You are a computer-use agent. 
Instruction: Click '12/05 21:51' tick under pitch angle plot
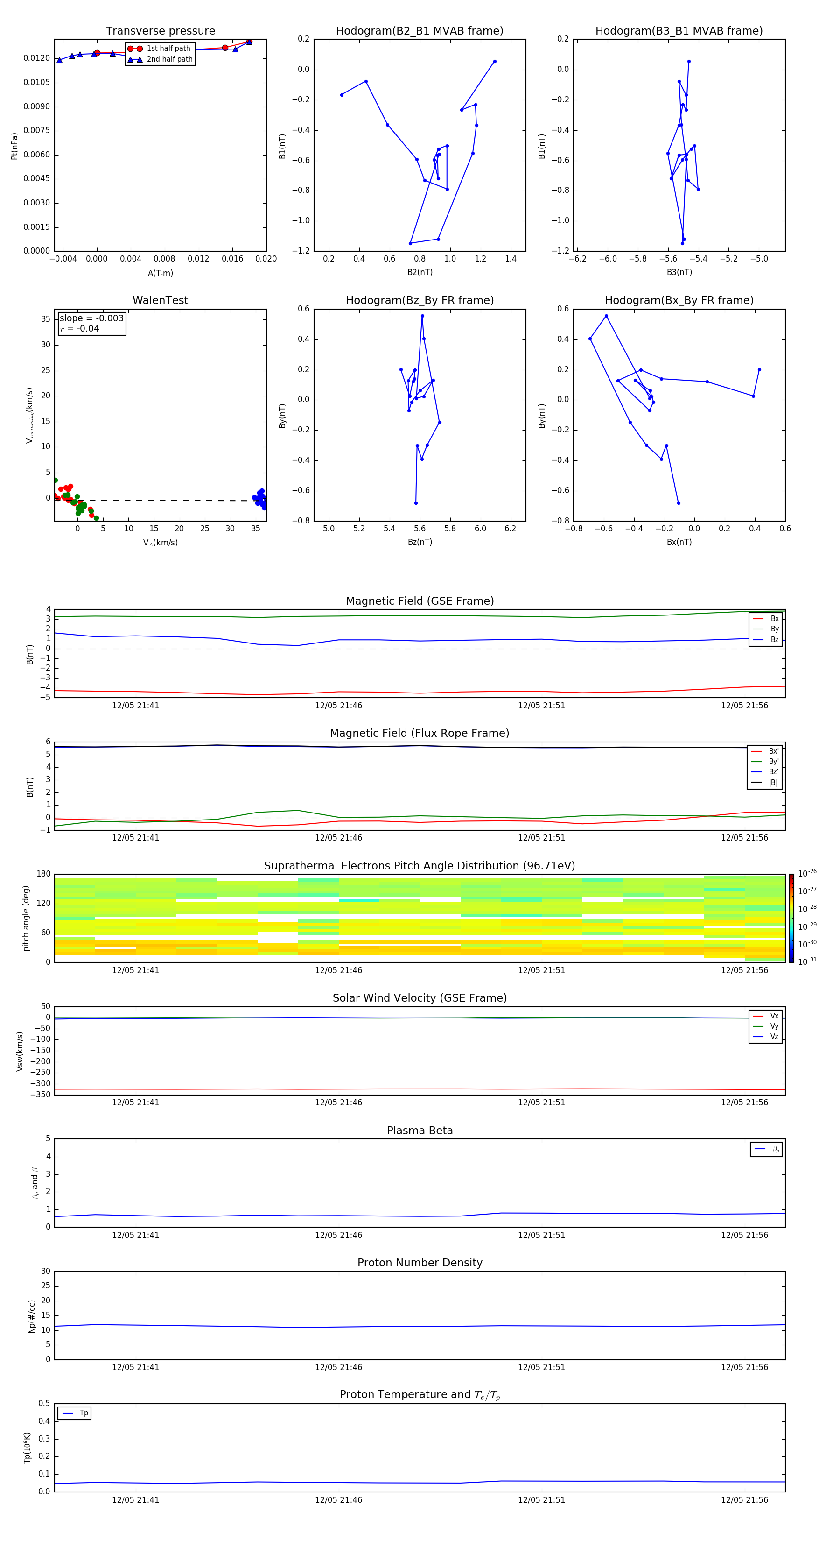[542, 970]
